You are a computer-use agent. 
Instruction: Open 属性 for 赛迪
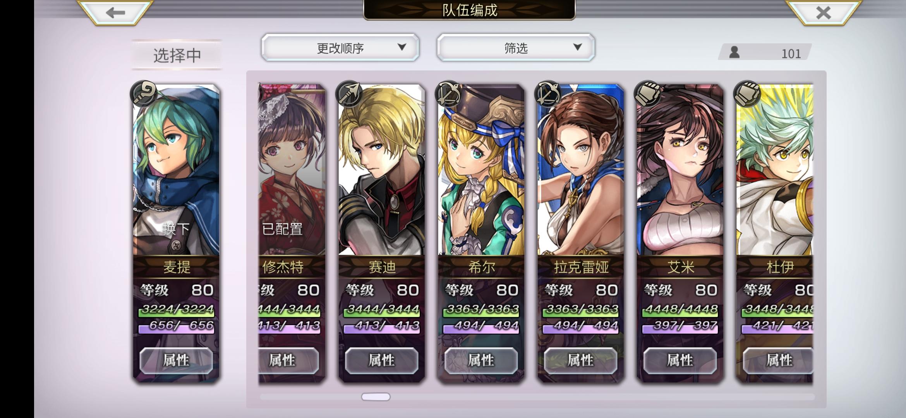(x=381, y=361)
